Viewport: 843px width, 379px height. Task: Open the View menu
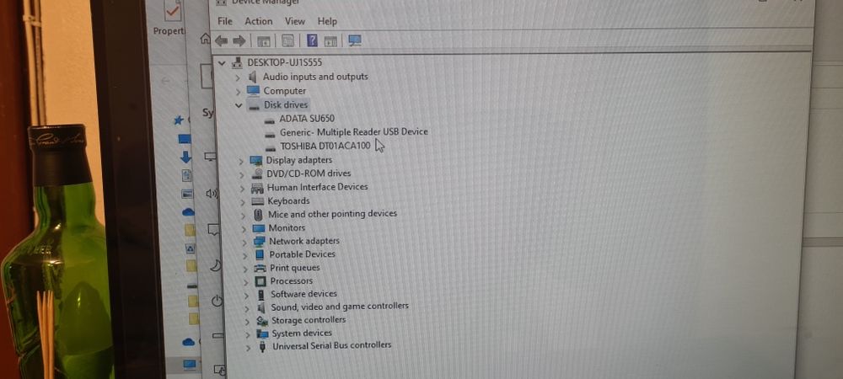pos(294,21)
